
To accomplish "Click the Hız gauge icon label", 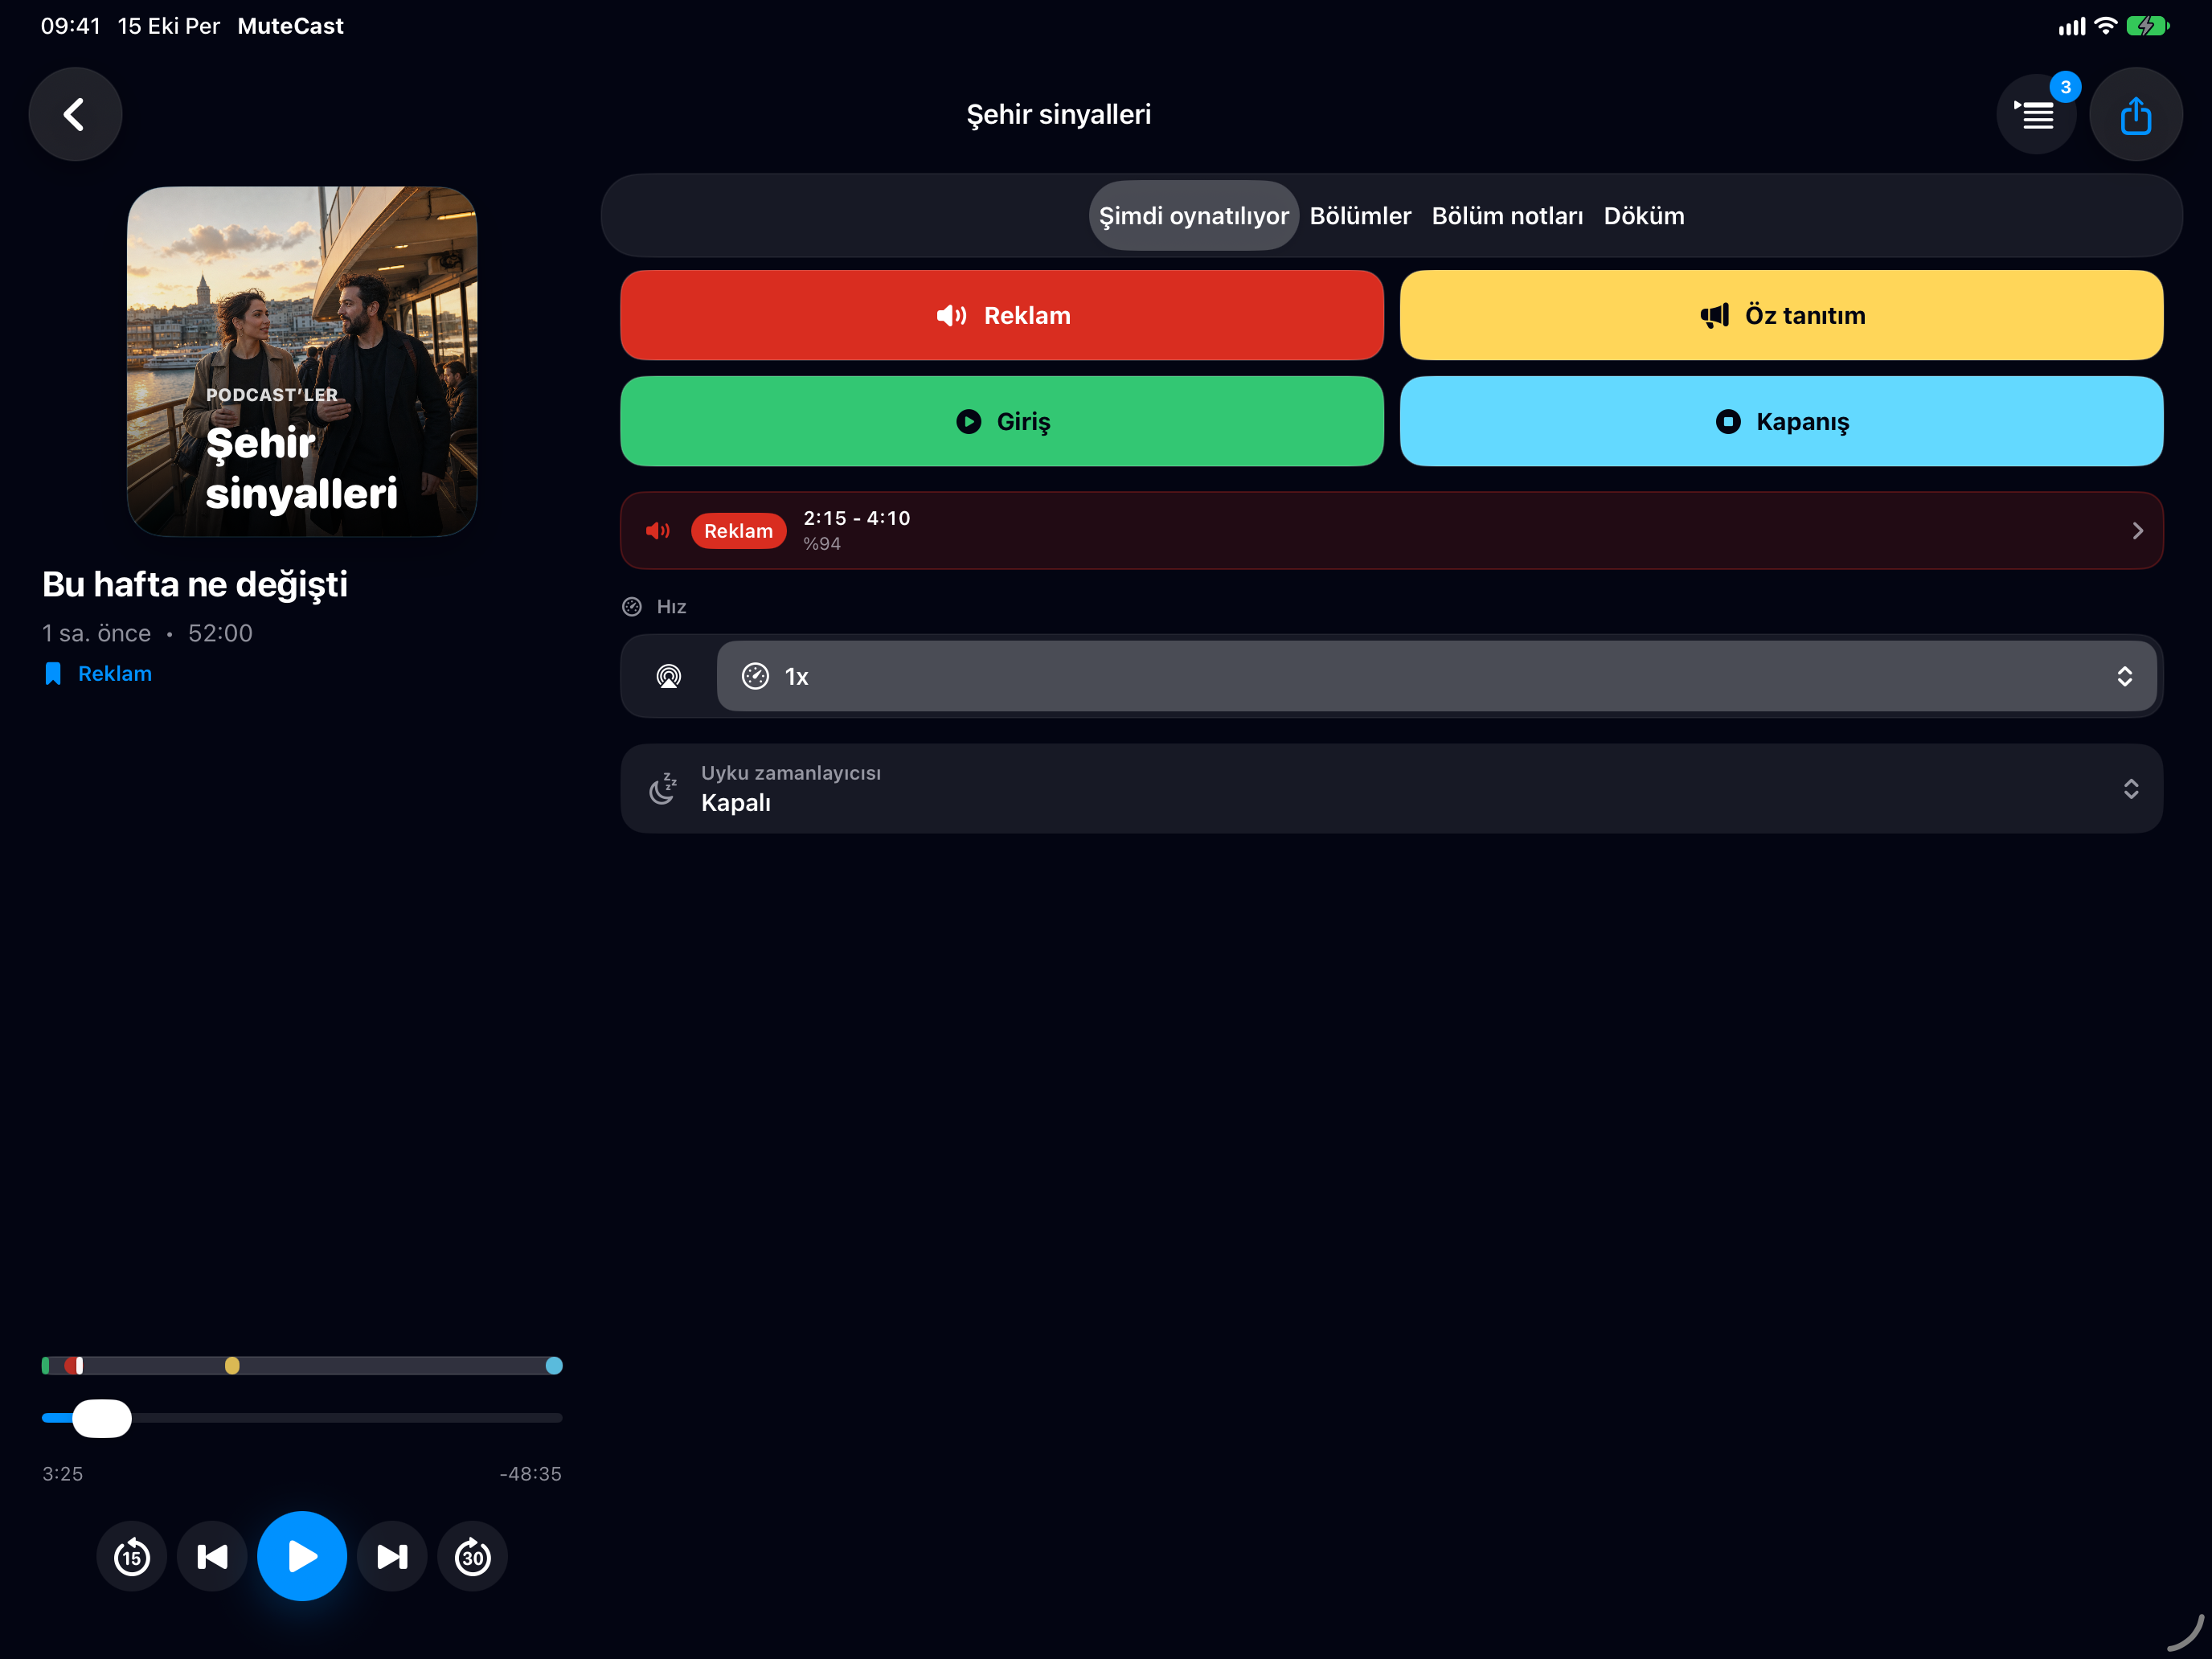I will (632, 606).
